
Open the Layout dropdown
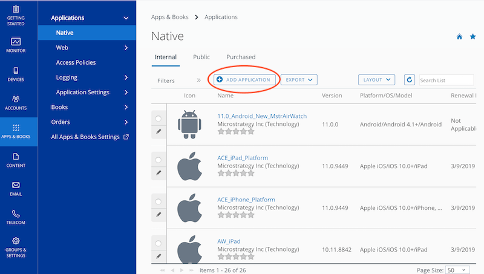pos(376,80)
